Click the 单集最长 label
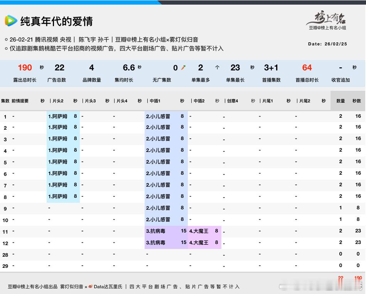The image size is (366, 294). pyautogui.click(x=235, y=80)
